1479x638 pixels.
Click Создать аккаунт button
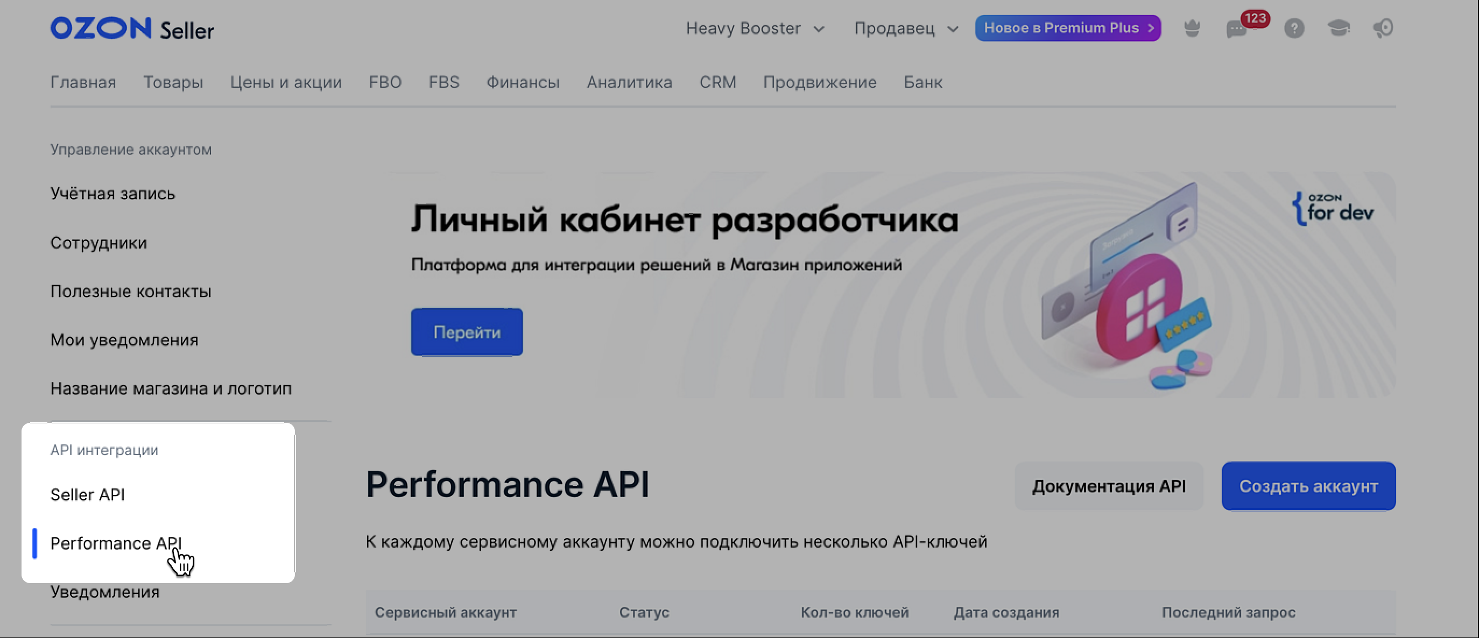[x=1308, y=486]
